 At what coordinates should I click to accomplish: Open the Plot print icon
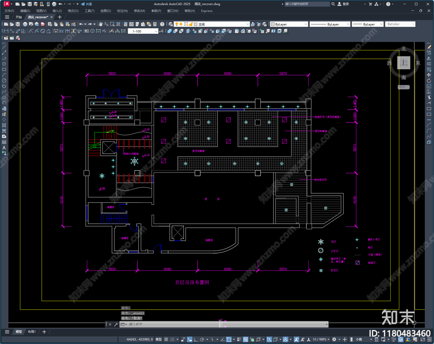point(25,24)
